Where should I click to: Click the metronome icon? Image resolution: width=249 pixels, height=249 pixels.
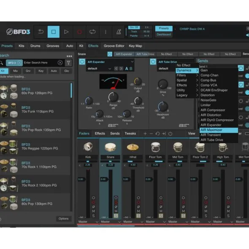[119, 32]
